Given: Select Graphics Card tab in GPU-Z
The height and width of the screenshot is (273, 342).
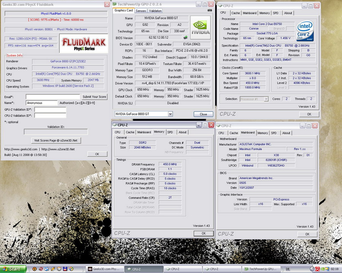Looking at the screenshot, I should pyautogui.click(x=123, y=10).
